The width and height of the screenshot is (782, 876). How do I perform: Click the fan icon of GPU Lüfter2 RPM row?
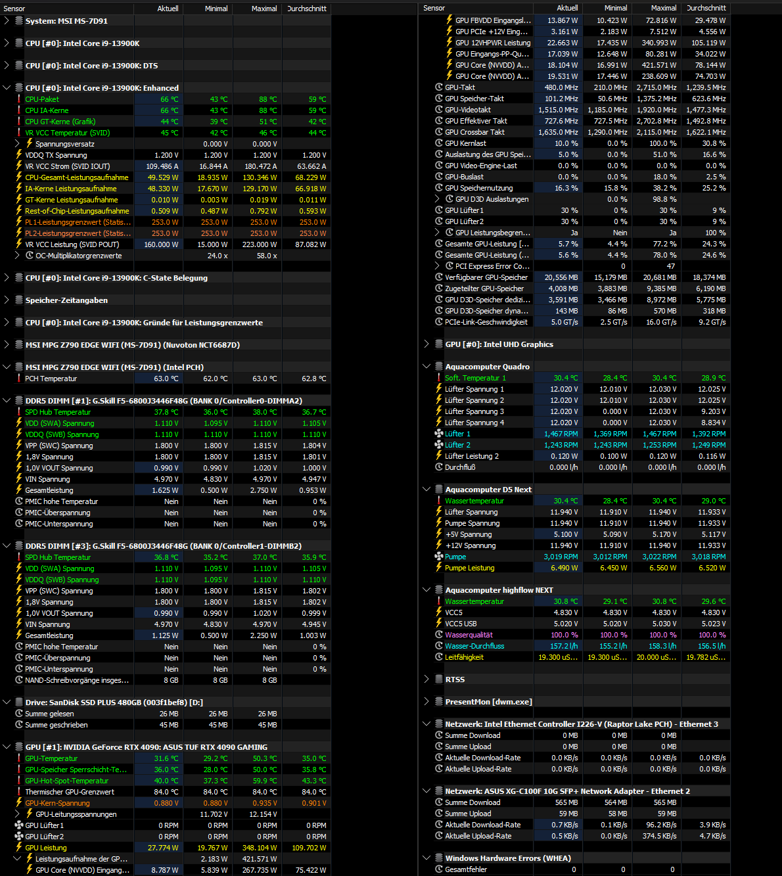(x=19, y=837)
